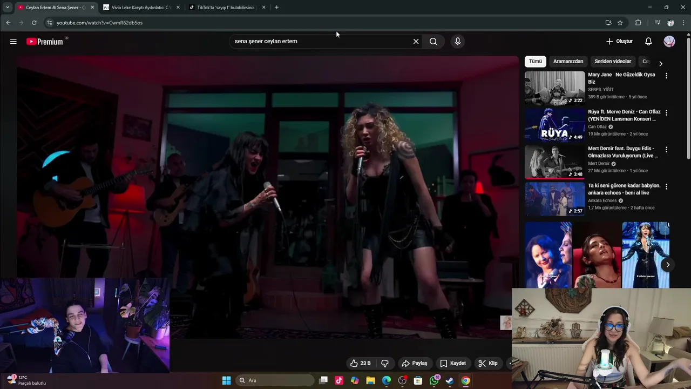
Task: Open Ta ki seni görene kadar babylon title
Action: [x=624, y=189]
